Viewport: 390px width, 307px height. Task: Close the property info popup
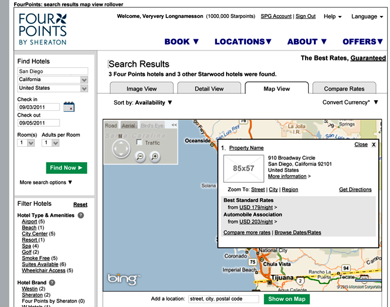coord(373,144)
